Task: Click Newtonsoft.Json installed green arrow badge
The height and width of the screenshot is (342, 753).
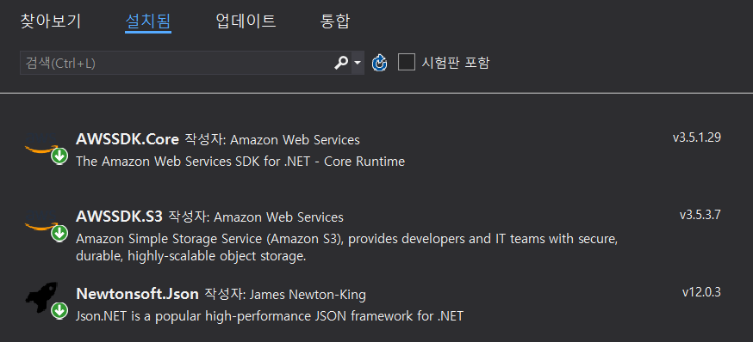Action: (x=59, y=310)
